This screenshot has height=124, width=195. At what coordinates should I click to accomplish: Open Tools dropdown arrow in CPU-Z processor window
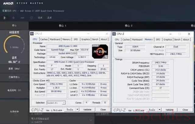[x=77, y=109]
